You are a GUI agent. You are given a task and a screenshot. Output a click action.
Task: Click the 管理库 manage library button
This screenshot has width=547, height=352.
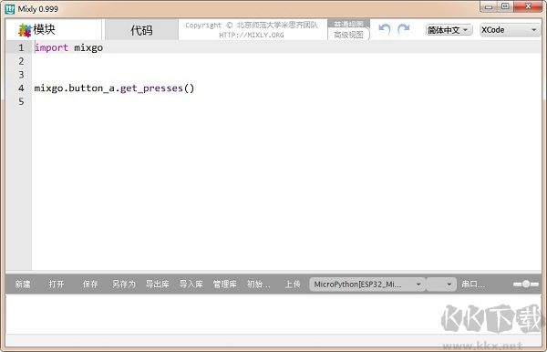click(x=225, y=285)
